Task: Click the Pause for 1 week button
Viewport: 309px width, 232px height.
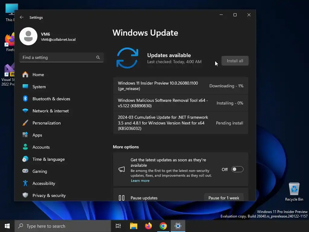Action: tap(224, 198)
